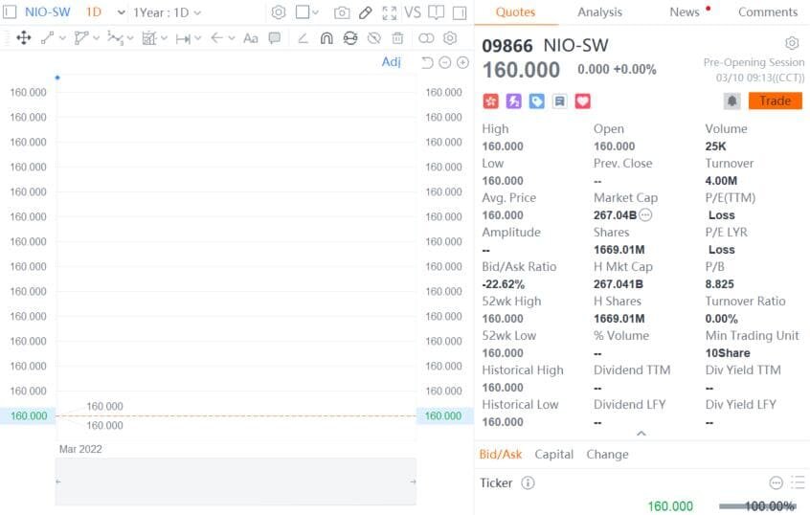This screenshot has width=810, height=515.
Task: Toggle hide all drawings eye icon
Action: click(374, 37)
